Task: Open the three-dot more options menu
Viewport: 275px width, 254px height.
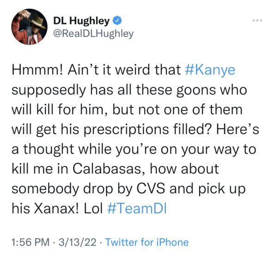Action: point(257,20)
